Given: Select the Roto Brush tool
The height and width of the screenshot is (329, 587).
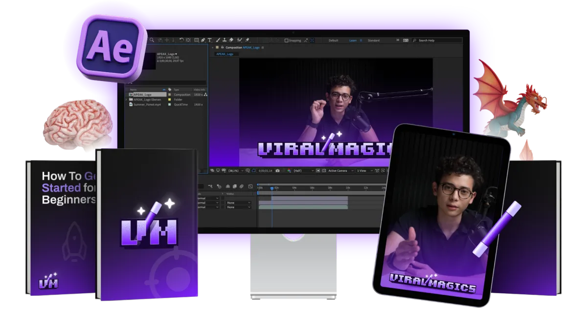Looking at the screenshot, I should pyautogui.click(x=240, y=40).
